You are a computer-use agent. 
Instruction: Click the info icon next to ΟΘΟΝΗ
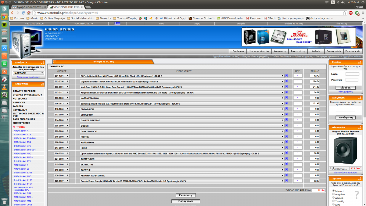[x=287, y=125]
